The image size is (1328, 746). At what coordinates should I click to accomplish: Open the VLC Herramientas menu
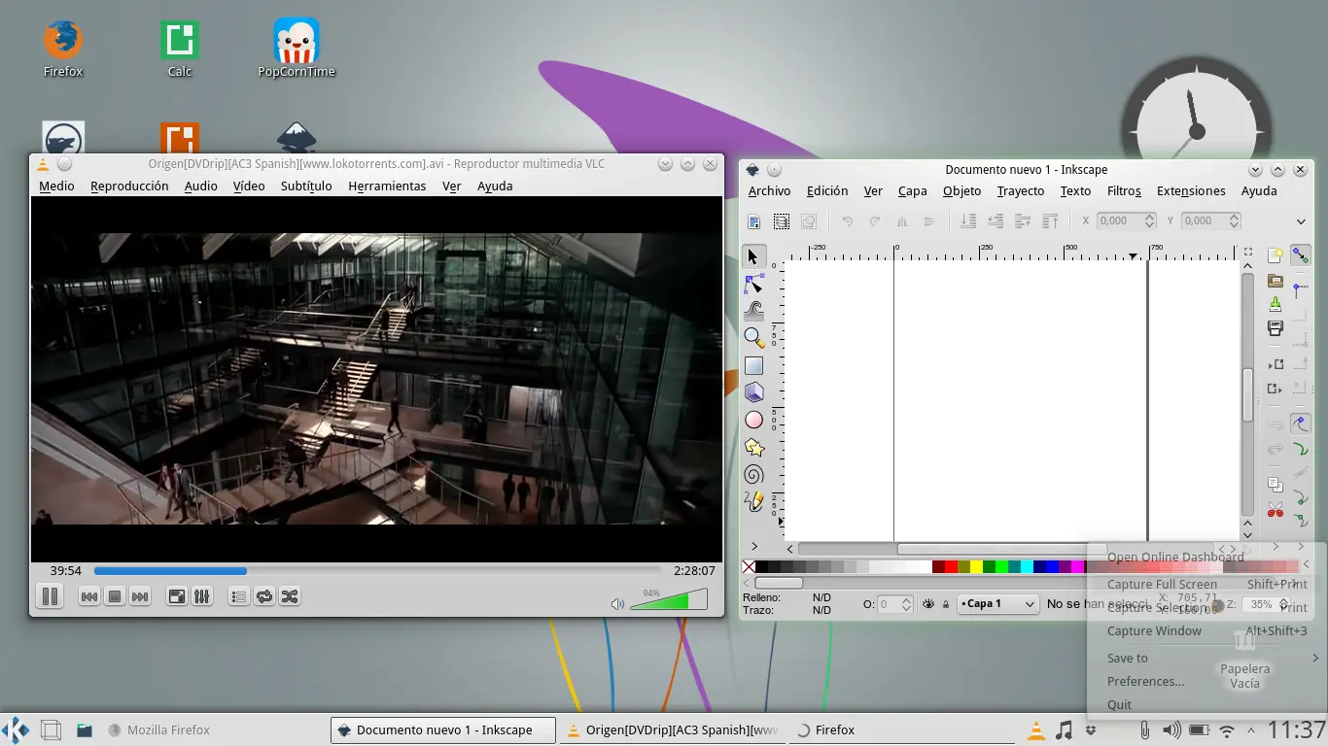click(387, 186)
